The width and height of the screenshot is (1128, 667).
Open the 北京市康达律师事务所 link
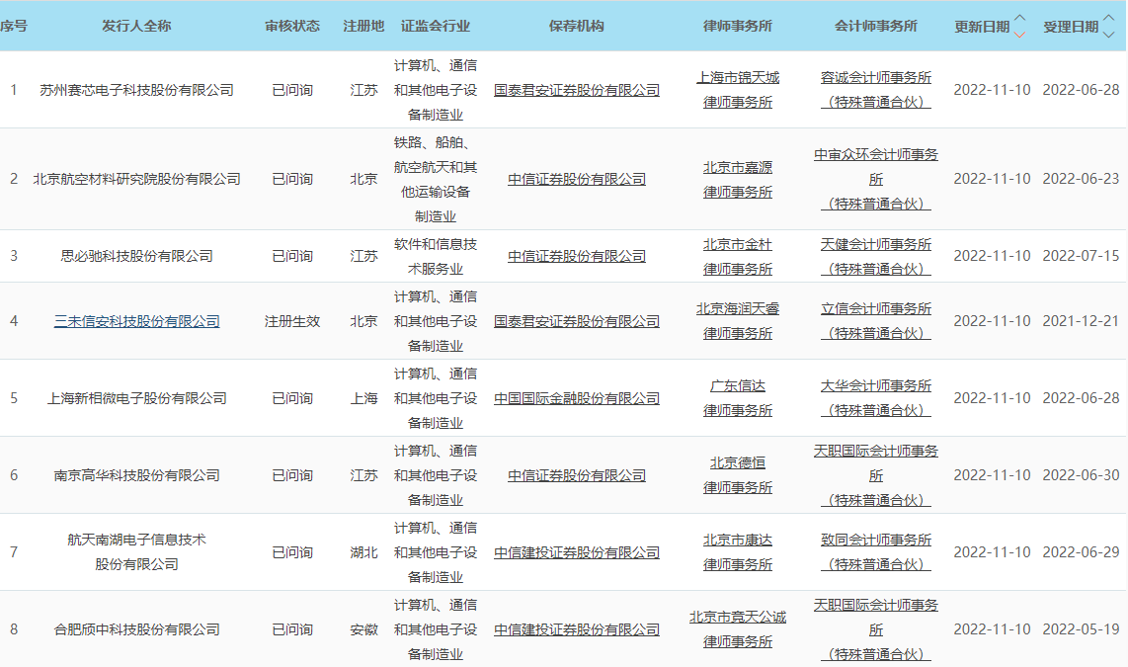point(738,551)
